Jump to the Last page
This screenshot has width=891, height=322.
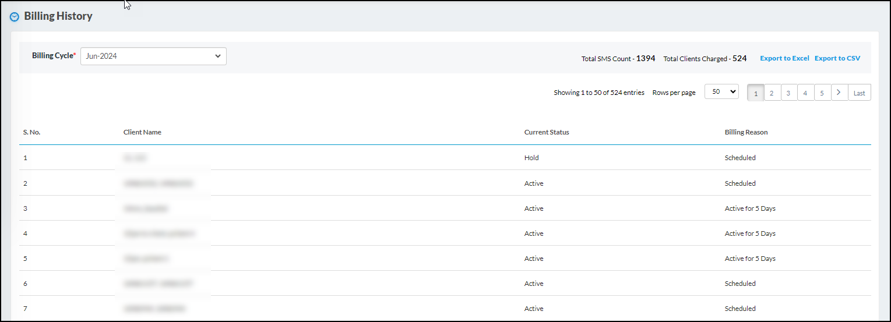coord(859,93)
